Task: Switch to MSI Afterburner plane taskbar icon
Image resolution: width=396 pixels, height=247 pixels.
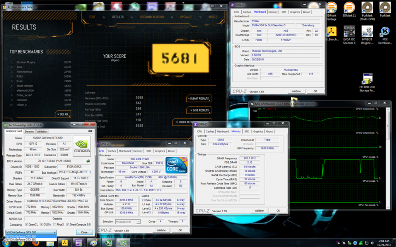Action: 108,243
